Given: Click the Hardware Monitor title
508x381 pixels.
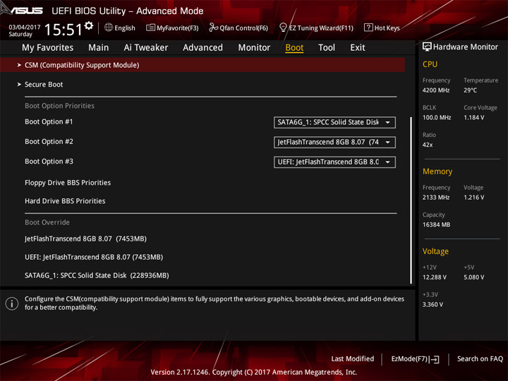Looking at the screenshot, I should (466, 47).
